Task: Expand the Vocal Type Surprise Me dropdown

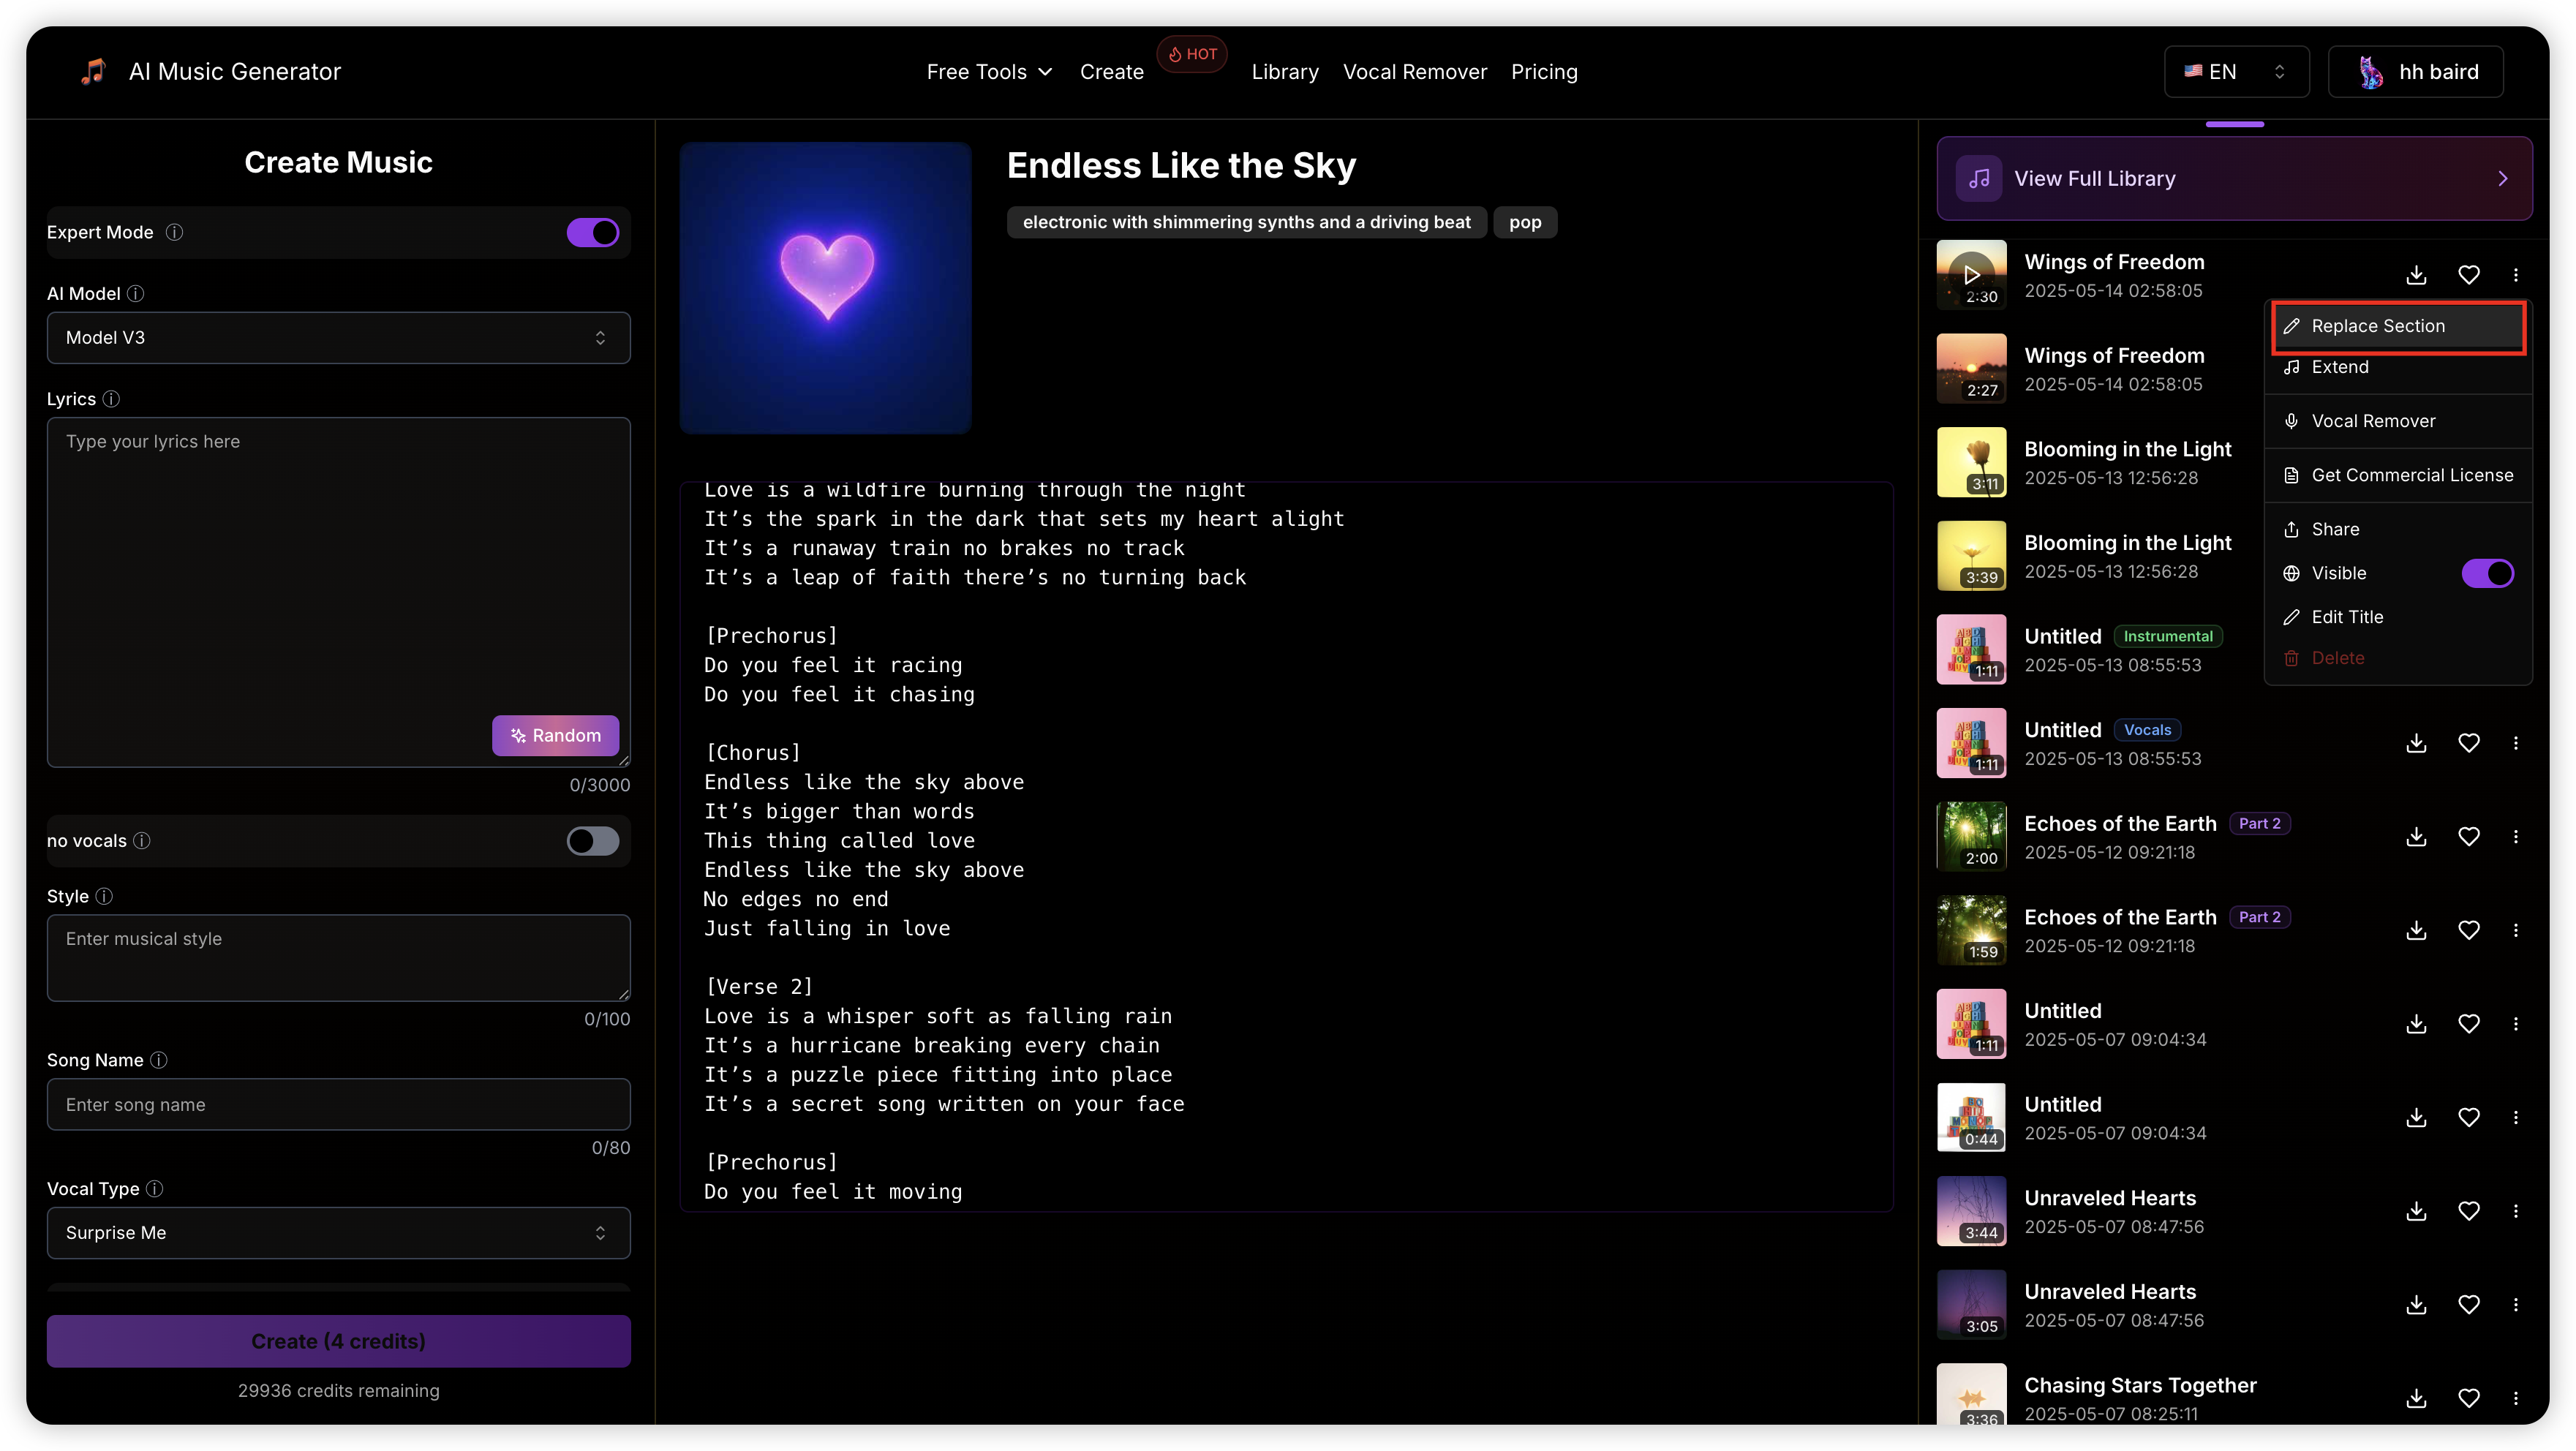Action: pyautogui.click(x=338, y=1233)
